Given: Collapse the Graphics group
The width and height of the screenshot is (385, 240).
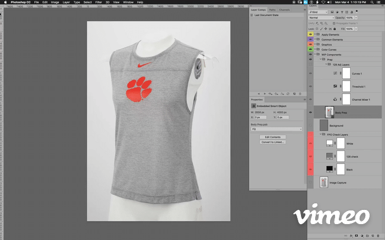Looking at the screenshot, I should click(x=315, y=44).
